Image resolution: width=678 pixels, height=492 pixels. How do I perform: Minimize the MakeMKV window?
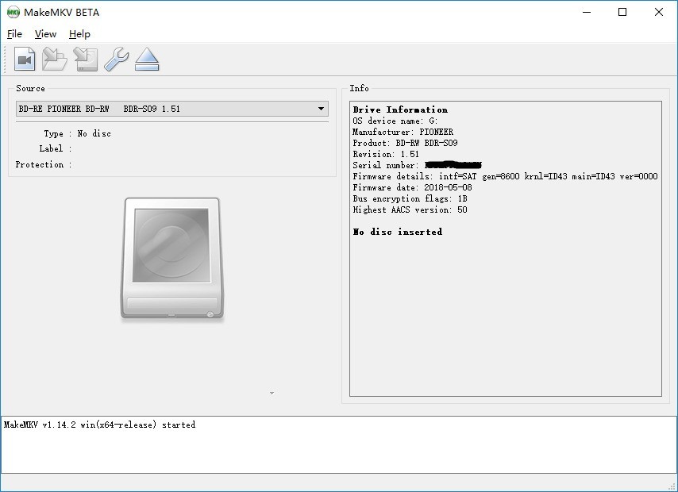point(587,12)
